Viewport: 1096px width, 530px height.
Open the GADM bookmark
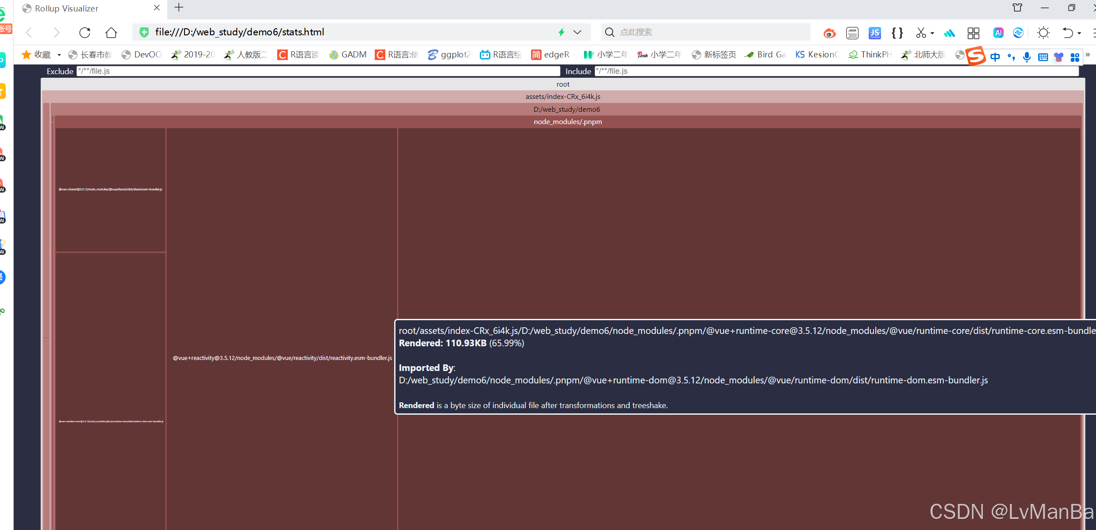tap(348, 54)
